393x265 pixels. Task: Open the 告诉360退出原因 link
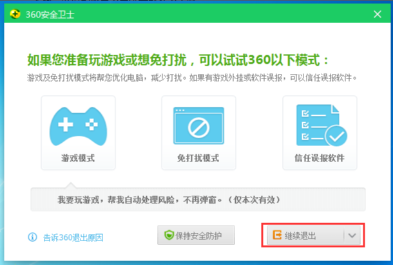coord(73,237)
